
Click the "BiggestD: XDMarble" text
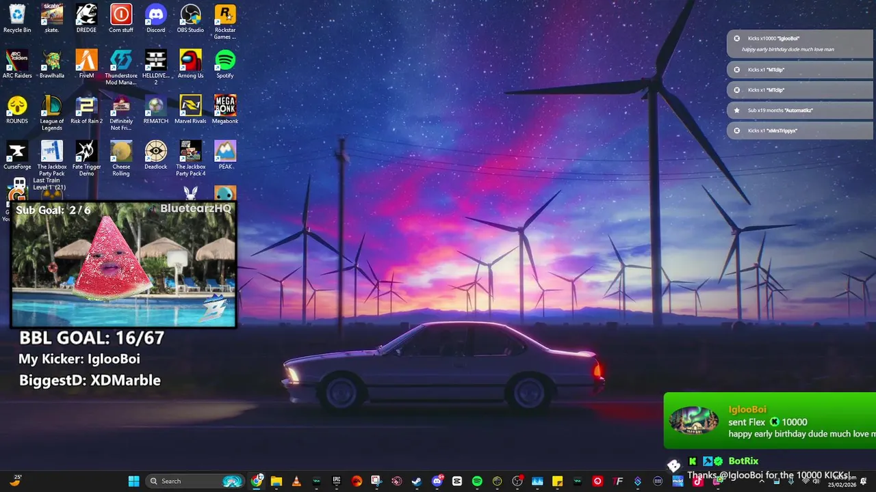pyautogui.click(x=90, y=381)
